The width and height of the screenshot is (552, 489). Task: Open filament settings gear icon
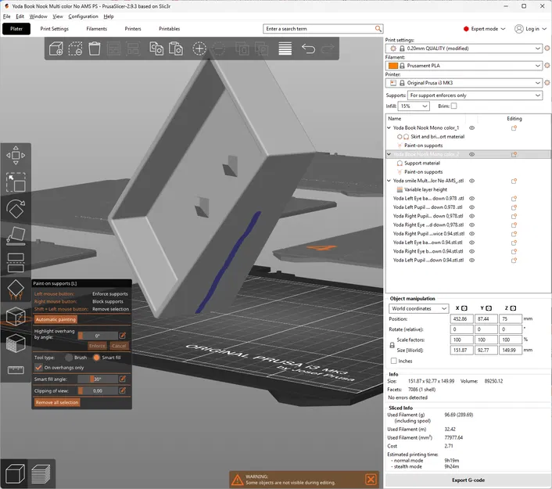click(x=547, y=66)
